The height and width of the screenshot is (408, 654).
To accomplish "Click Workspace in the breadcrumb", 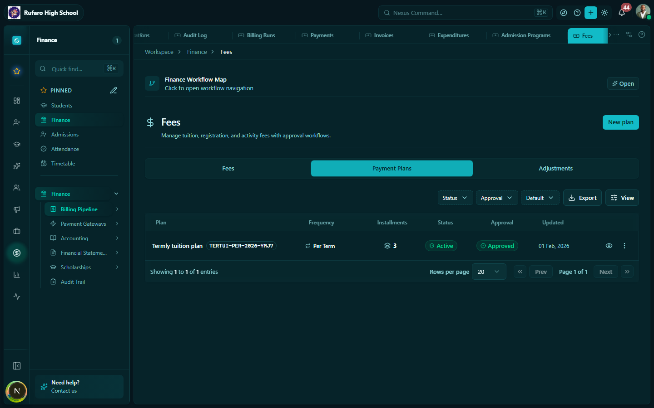I will 159,52.
